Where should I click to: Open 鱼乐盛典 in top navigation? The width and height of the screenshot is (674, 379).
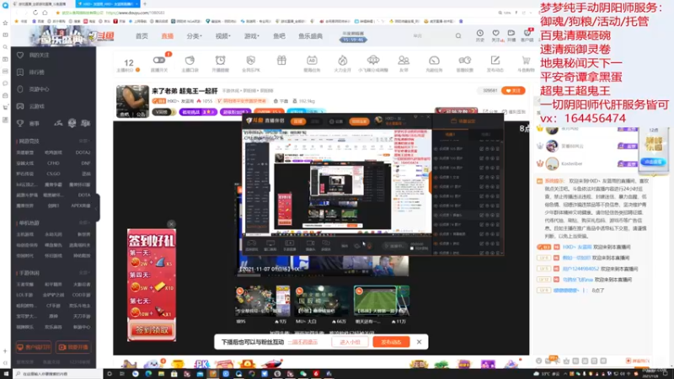tap(310, 36)
